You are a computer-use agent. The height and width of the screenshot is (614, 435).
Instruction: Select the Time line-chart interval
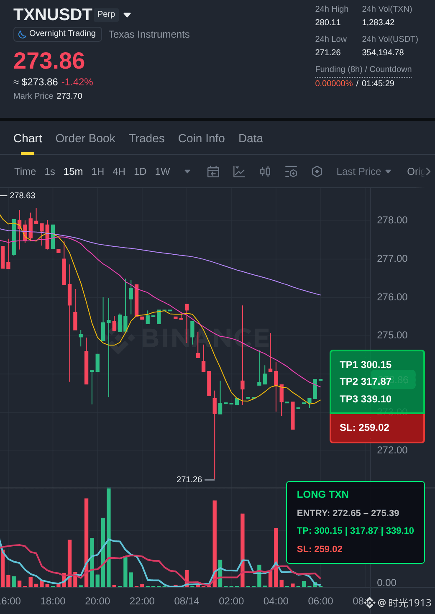25,171
